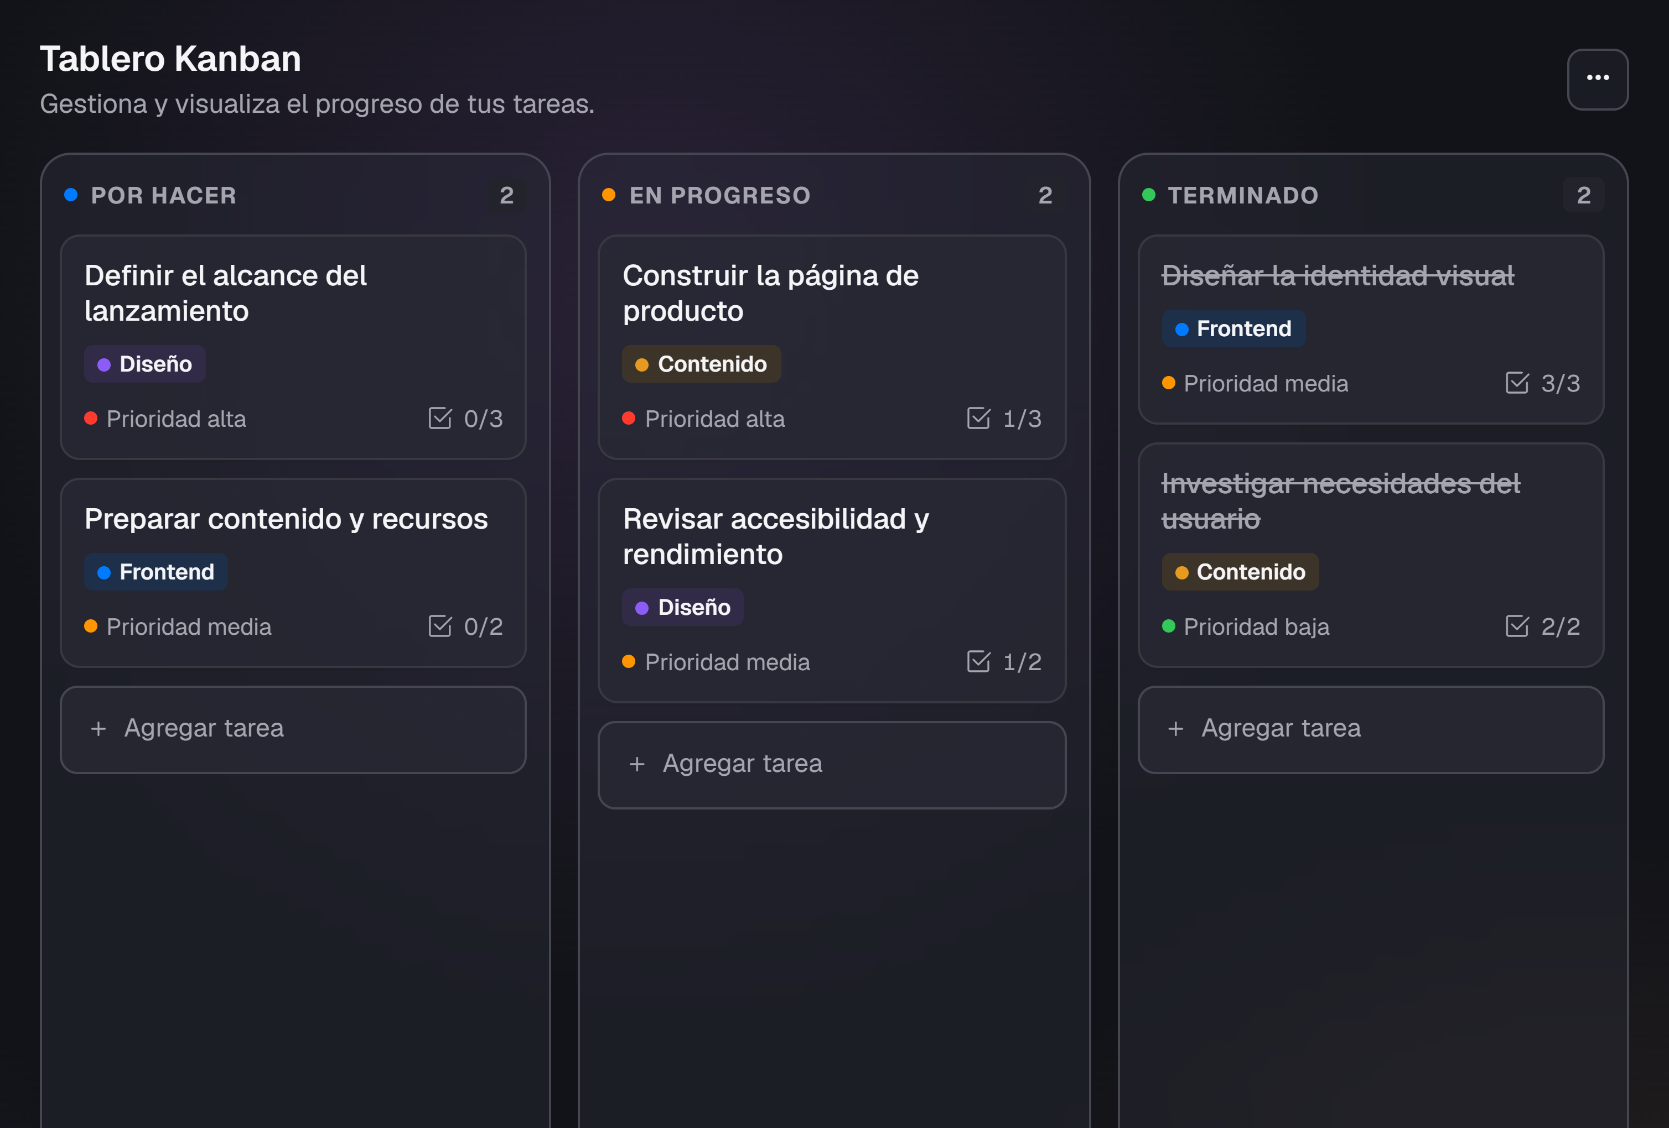1669x1128 pixels.
Task: Click Diseño tag on Definir el alcance card
Action: [144, 364]
